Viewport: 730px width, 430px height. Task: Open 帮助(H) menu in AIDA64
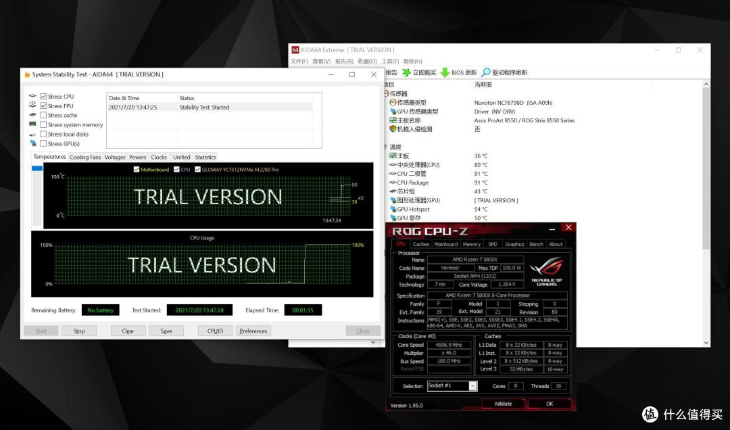click(x=412, y=62)
